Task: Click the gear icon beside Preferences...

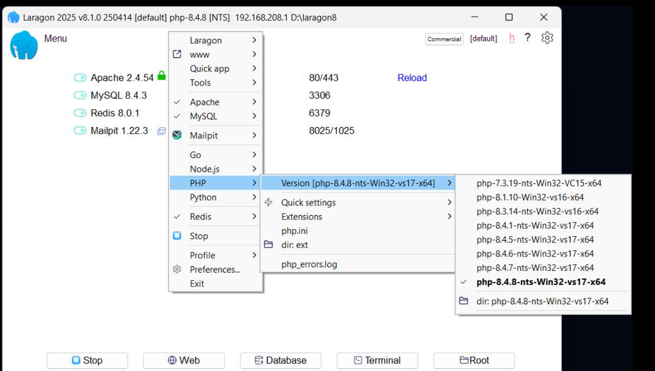Action: (177, 269)
